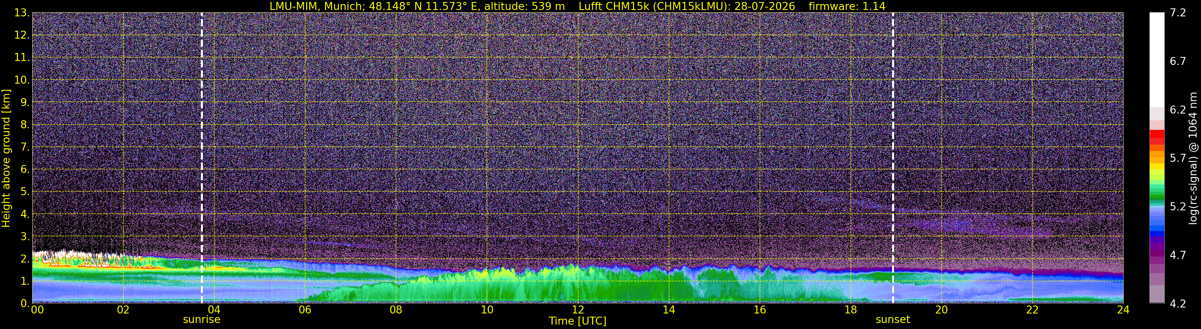
Task: Click the 4.2 value on the colorbar scale
Action: coord(1178,304)
